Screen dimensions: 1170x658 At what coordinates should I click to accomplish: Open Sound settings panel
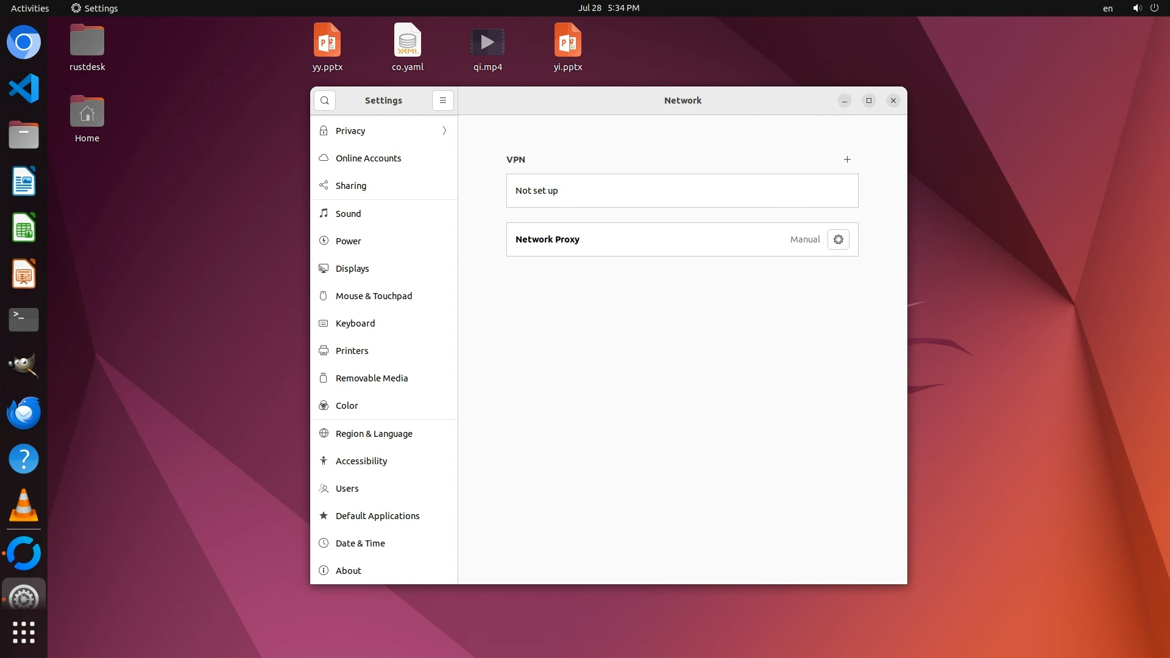348,214
